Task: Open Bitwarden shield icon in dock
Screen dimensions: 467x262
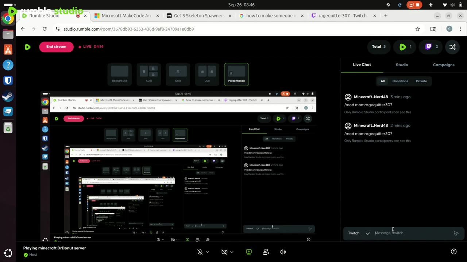Action: [x=8, y=81]
